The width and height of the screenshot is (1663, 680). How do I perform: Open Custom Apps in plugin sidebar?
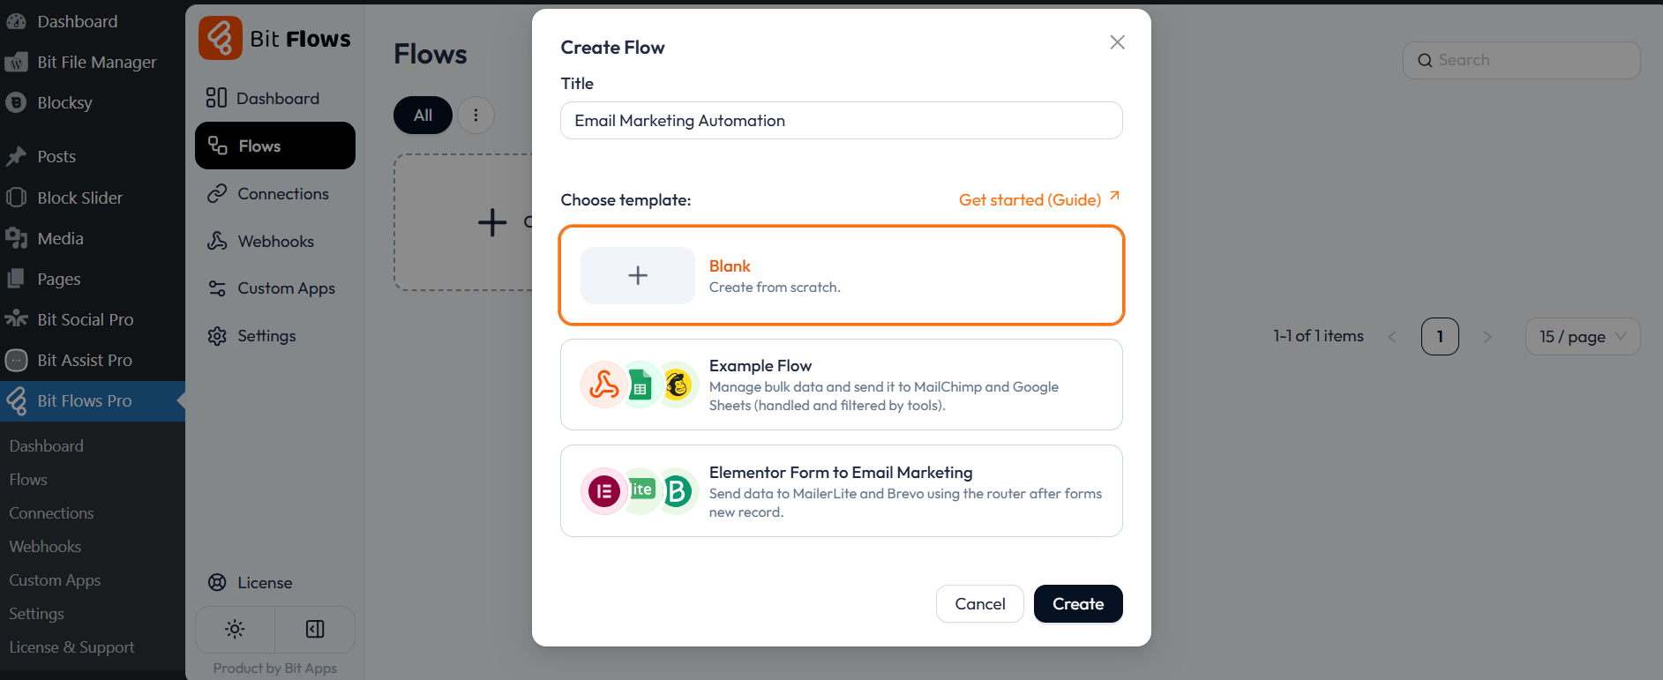[x=286, y=288]
